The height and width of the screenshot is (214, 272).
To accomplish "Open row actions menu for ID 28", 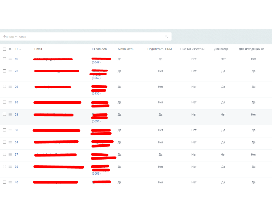I will click(x=10, y=102).
